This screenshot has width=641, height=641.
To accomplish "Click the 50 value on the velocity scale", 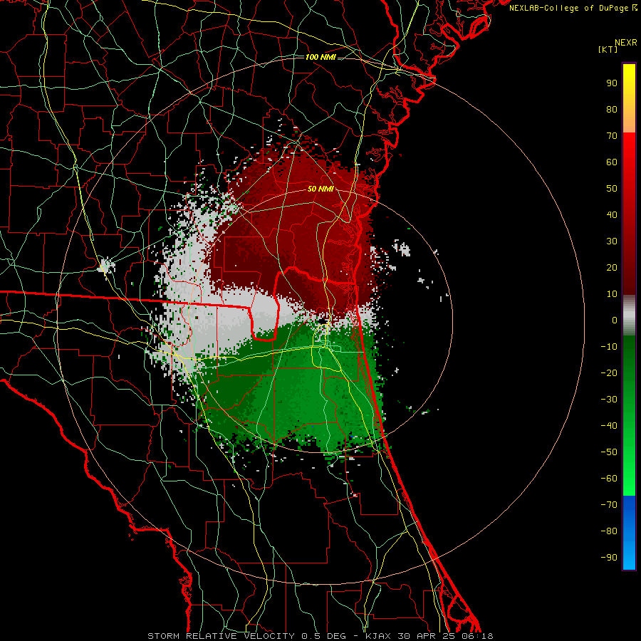I will [612, 189].
